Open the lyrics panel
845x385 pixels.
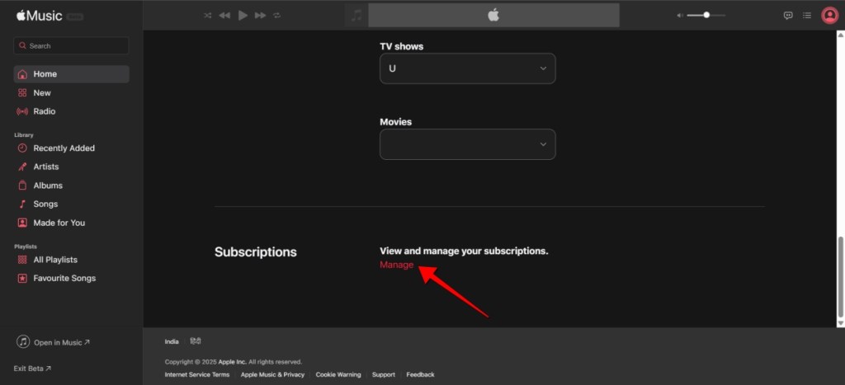coord(788,16)
